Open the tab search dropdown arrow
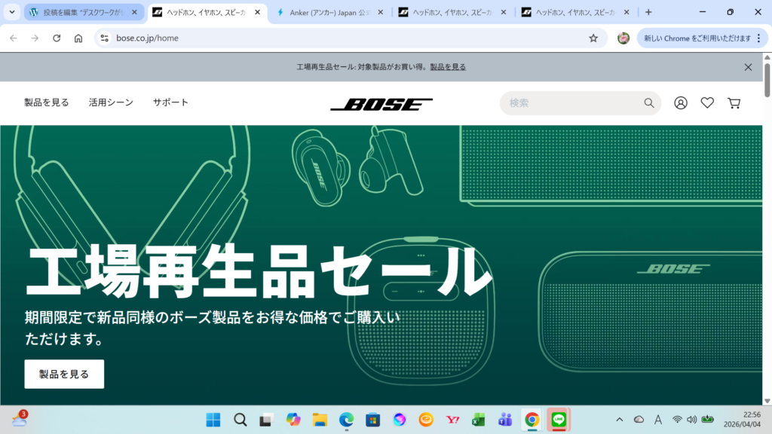This screenshot has height=434, width=772. (x=13, y=12)
